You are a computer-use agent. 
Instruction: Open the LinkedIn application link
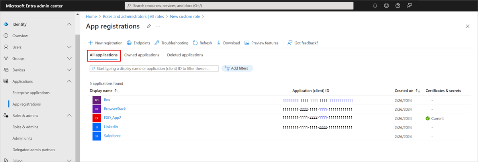tap(111, 127)
